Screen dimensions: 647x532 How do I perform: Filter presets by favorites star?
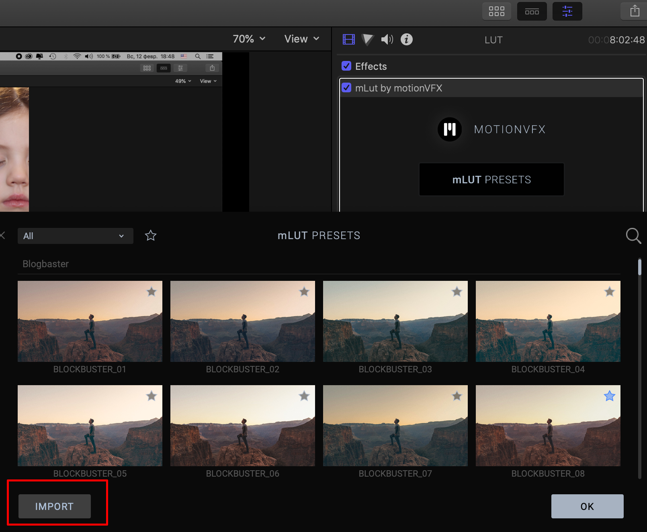point(151,236)
